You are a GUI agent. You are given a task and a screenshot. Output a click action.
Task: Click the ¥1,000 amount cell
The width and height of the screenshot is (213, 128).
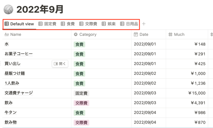[187, 73]
